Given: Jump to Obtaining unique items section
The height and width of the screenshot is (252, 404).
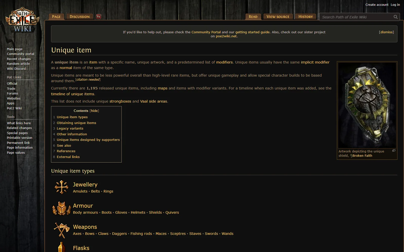Looking at the screenshot, I should click(x=77, y=123).
